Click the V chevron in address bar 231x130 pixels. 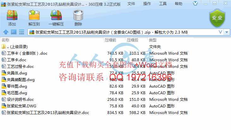(220, 32)
